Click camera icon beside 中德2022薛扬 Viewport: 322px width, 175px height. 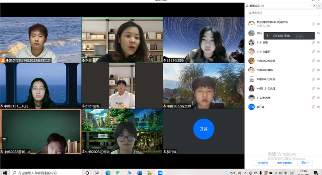point(318,70)
